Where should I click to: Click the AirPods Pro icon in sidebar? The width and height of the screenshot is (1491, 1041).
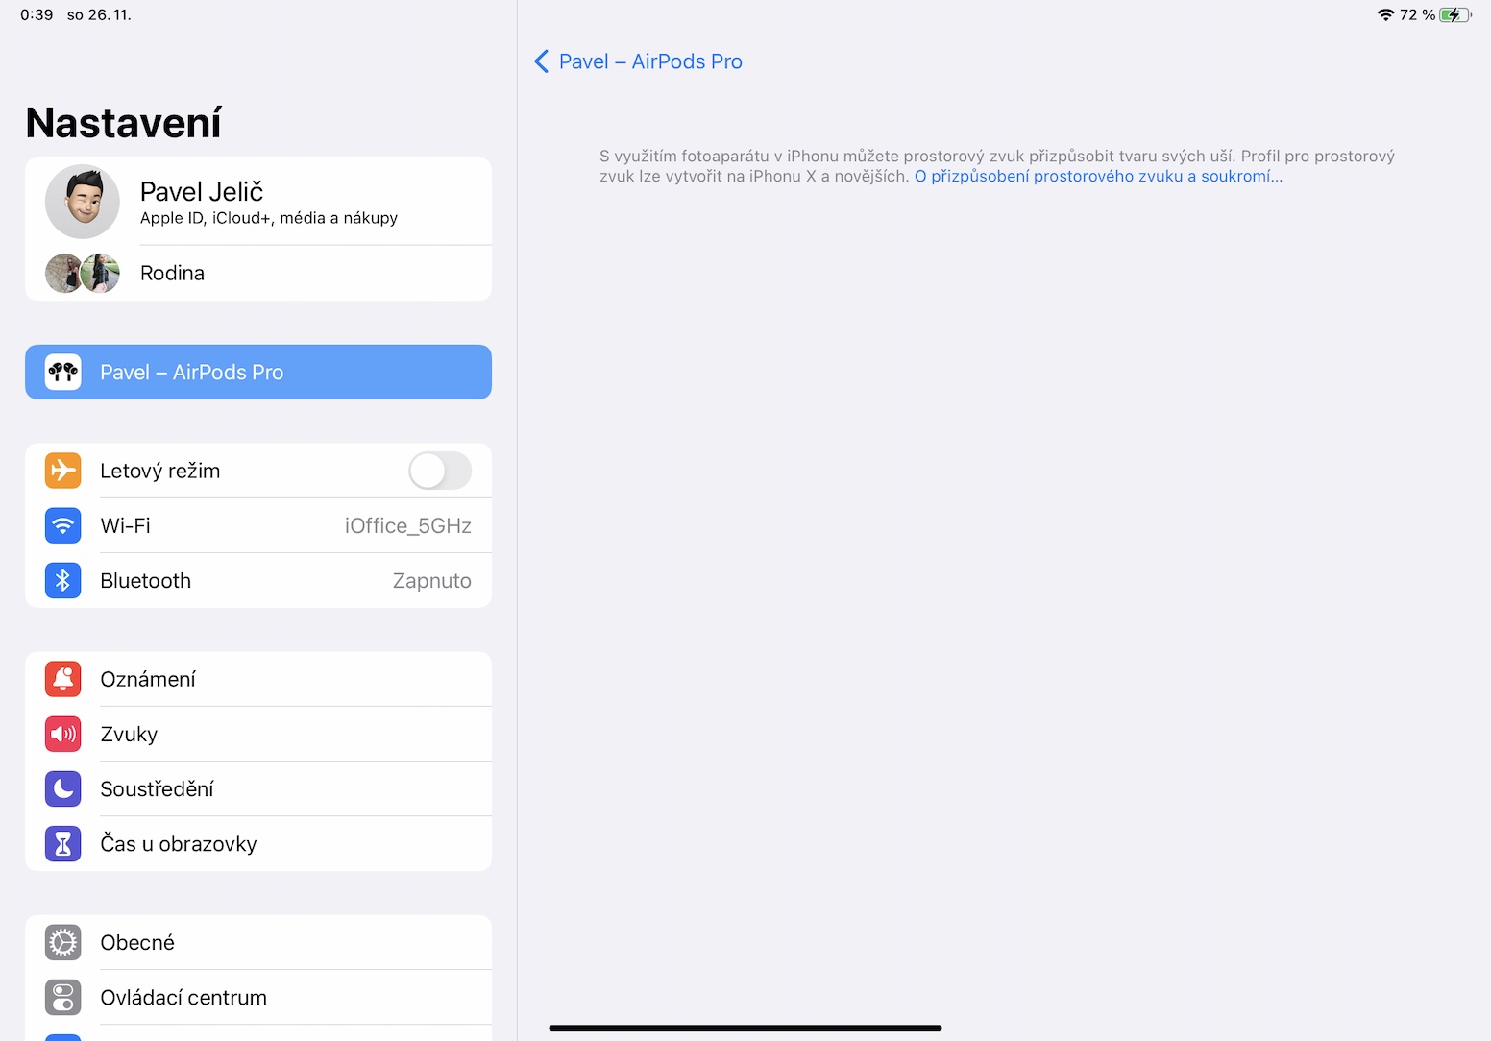click(63, 372)
